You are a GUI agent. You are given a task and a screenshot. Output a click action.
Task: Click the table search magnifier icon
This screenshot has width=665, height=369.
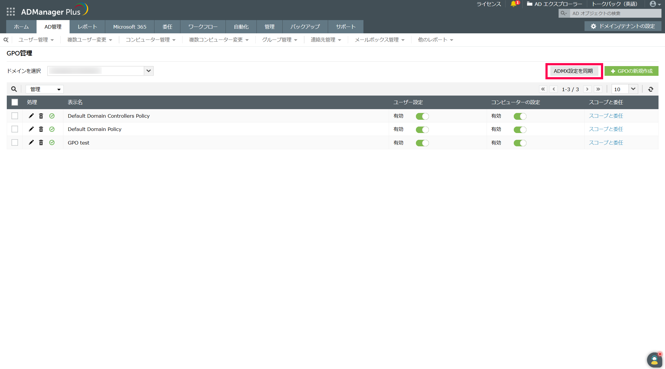(x=14, y=89)
